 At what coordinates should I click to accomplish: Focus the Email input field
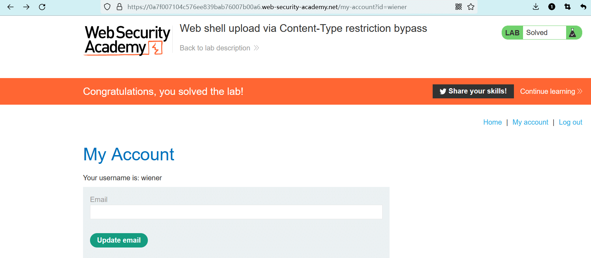(236, 212)
